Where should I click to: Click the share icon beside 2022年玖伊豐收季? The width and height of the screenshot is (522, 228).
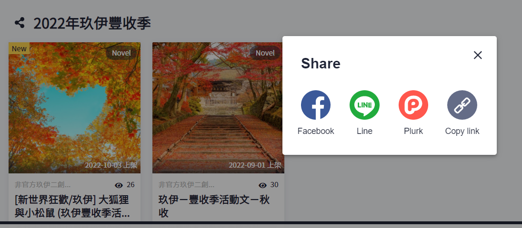point(20,23)
